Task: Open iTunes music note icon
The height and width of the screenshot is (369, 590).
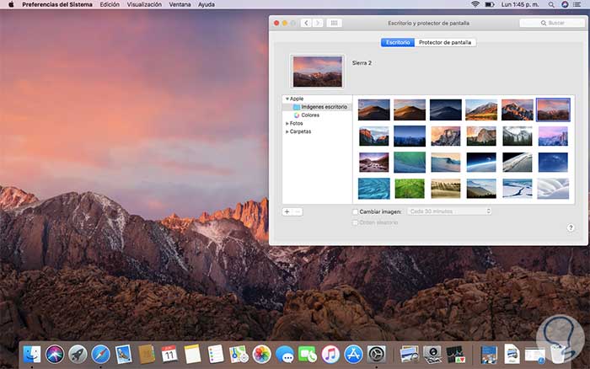Action: 330,355
